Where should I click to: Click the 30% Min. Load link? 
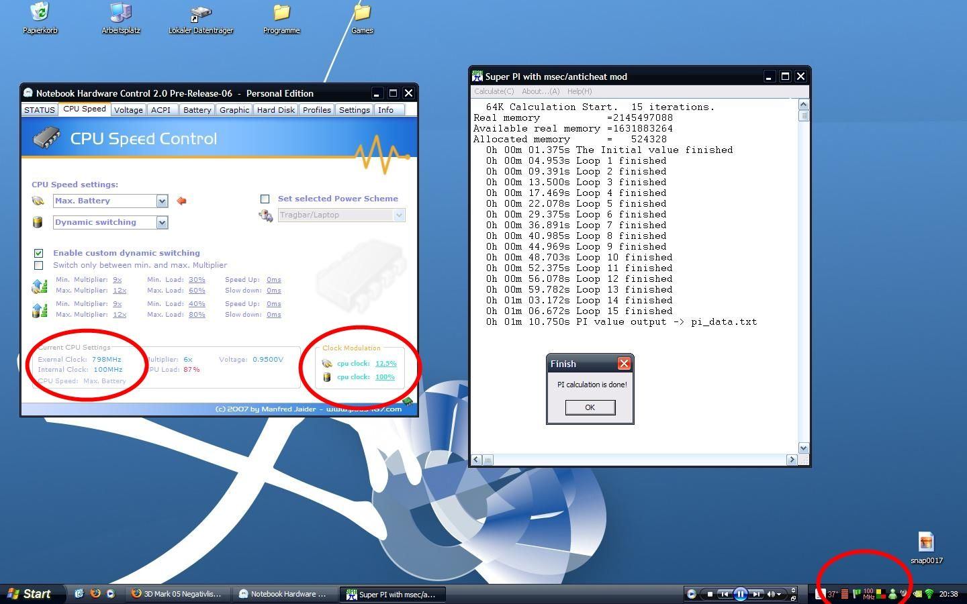pos(197,280)
